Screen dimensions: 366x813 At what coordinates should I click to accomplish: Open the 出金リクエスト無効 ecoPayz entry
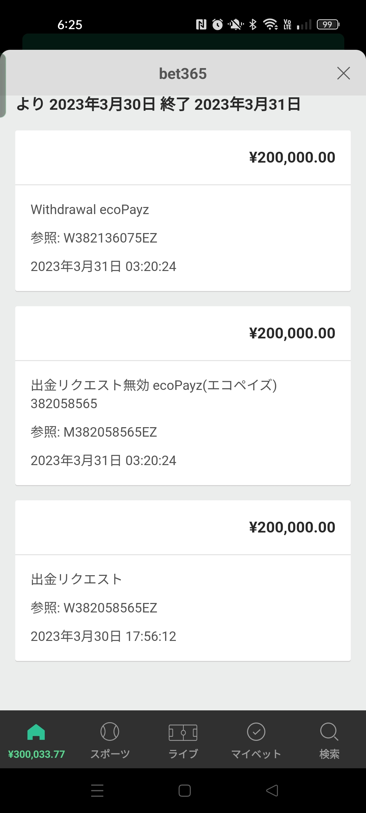pyautogui.click(x=183, y=396)
